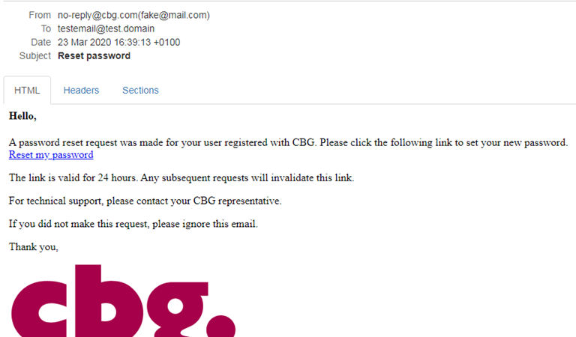The image size is (576, 337).
Task: Click the Subject field label
Action: (35, 55)
